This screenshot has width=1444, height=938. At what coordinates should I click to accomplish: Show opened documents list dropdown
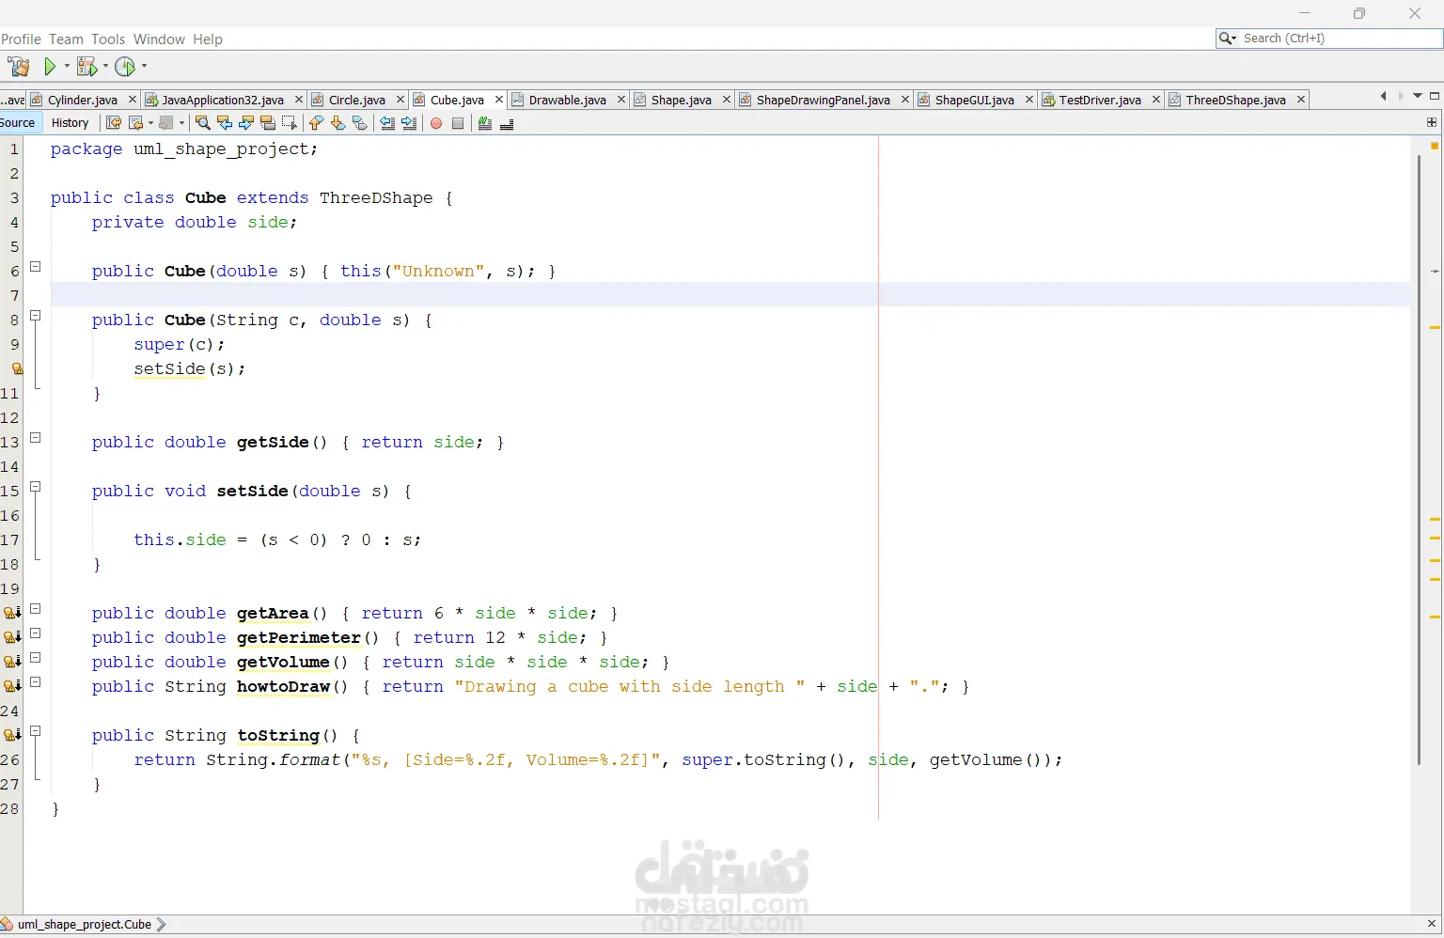click(x=1418, y=96)
